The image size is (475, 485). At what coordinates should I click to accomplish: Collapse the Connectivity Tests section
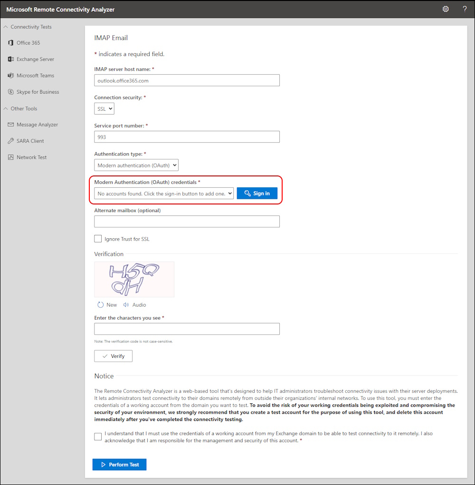point(28,27)
